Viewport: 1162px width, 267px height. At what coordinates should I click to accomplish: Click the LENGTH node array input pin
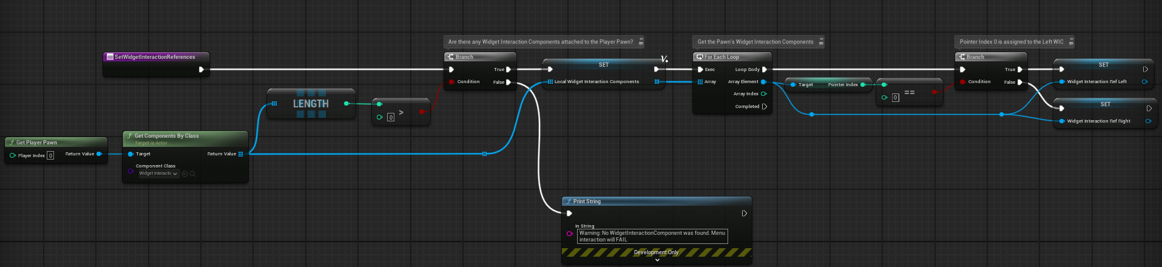click(274, 103)
